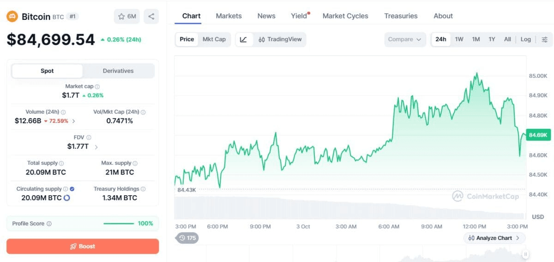Click Volume (24h) info icon
Image resolution: width=554 pixels, height=262 pixels.
63,112
